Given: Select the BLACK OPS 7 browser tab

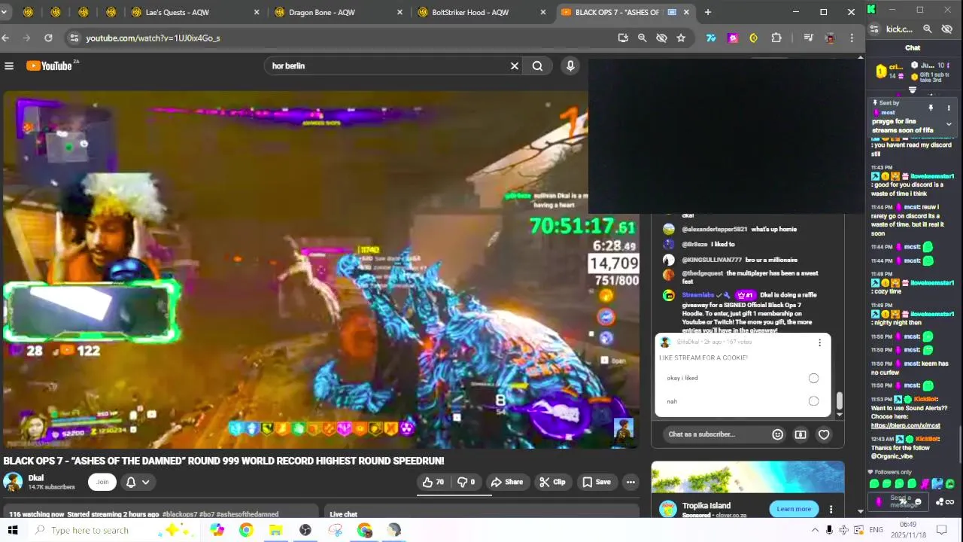Looking at the screenshot, I should (624, 12).
